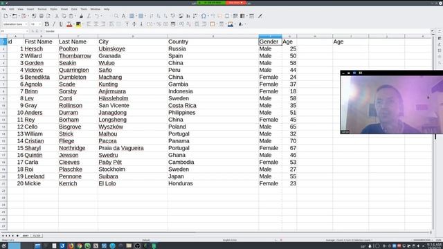The image size is (443, 249).
Task: Insert a chart using the chart icon
Action: (188, 16)
